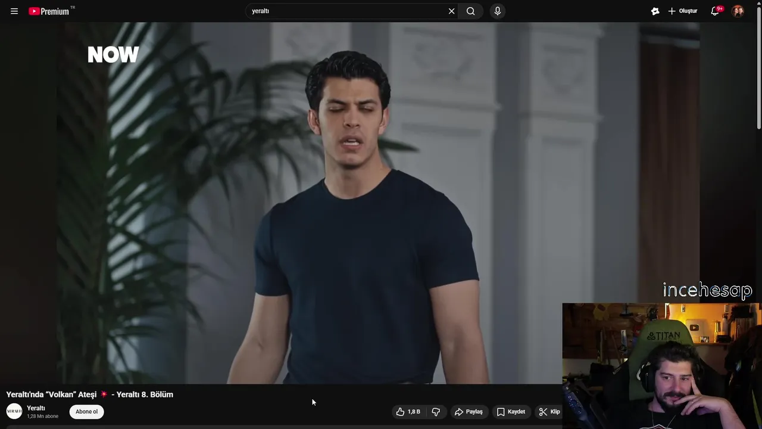
Task: Open the Yeraltı channel avatar
Action: [14, 411]
